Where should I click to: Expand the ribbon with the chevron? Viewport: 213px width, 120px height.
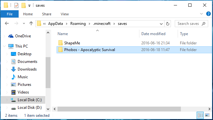click(x=201, y=14)
